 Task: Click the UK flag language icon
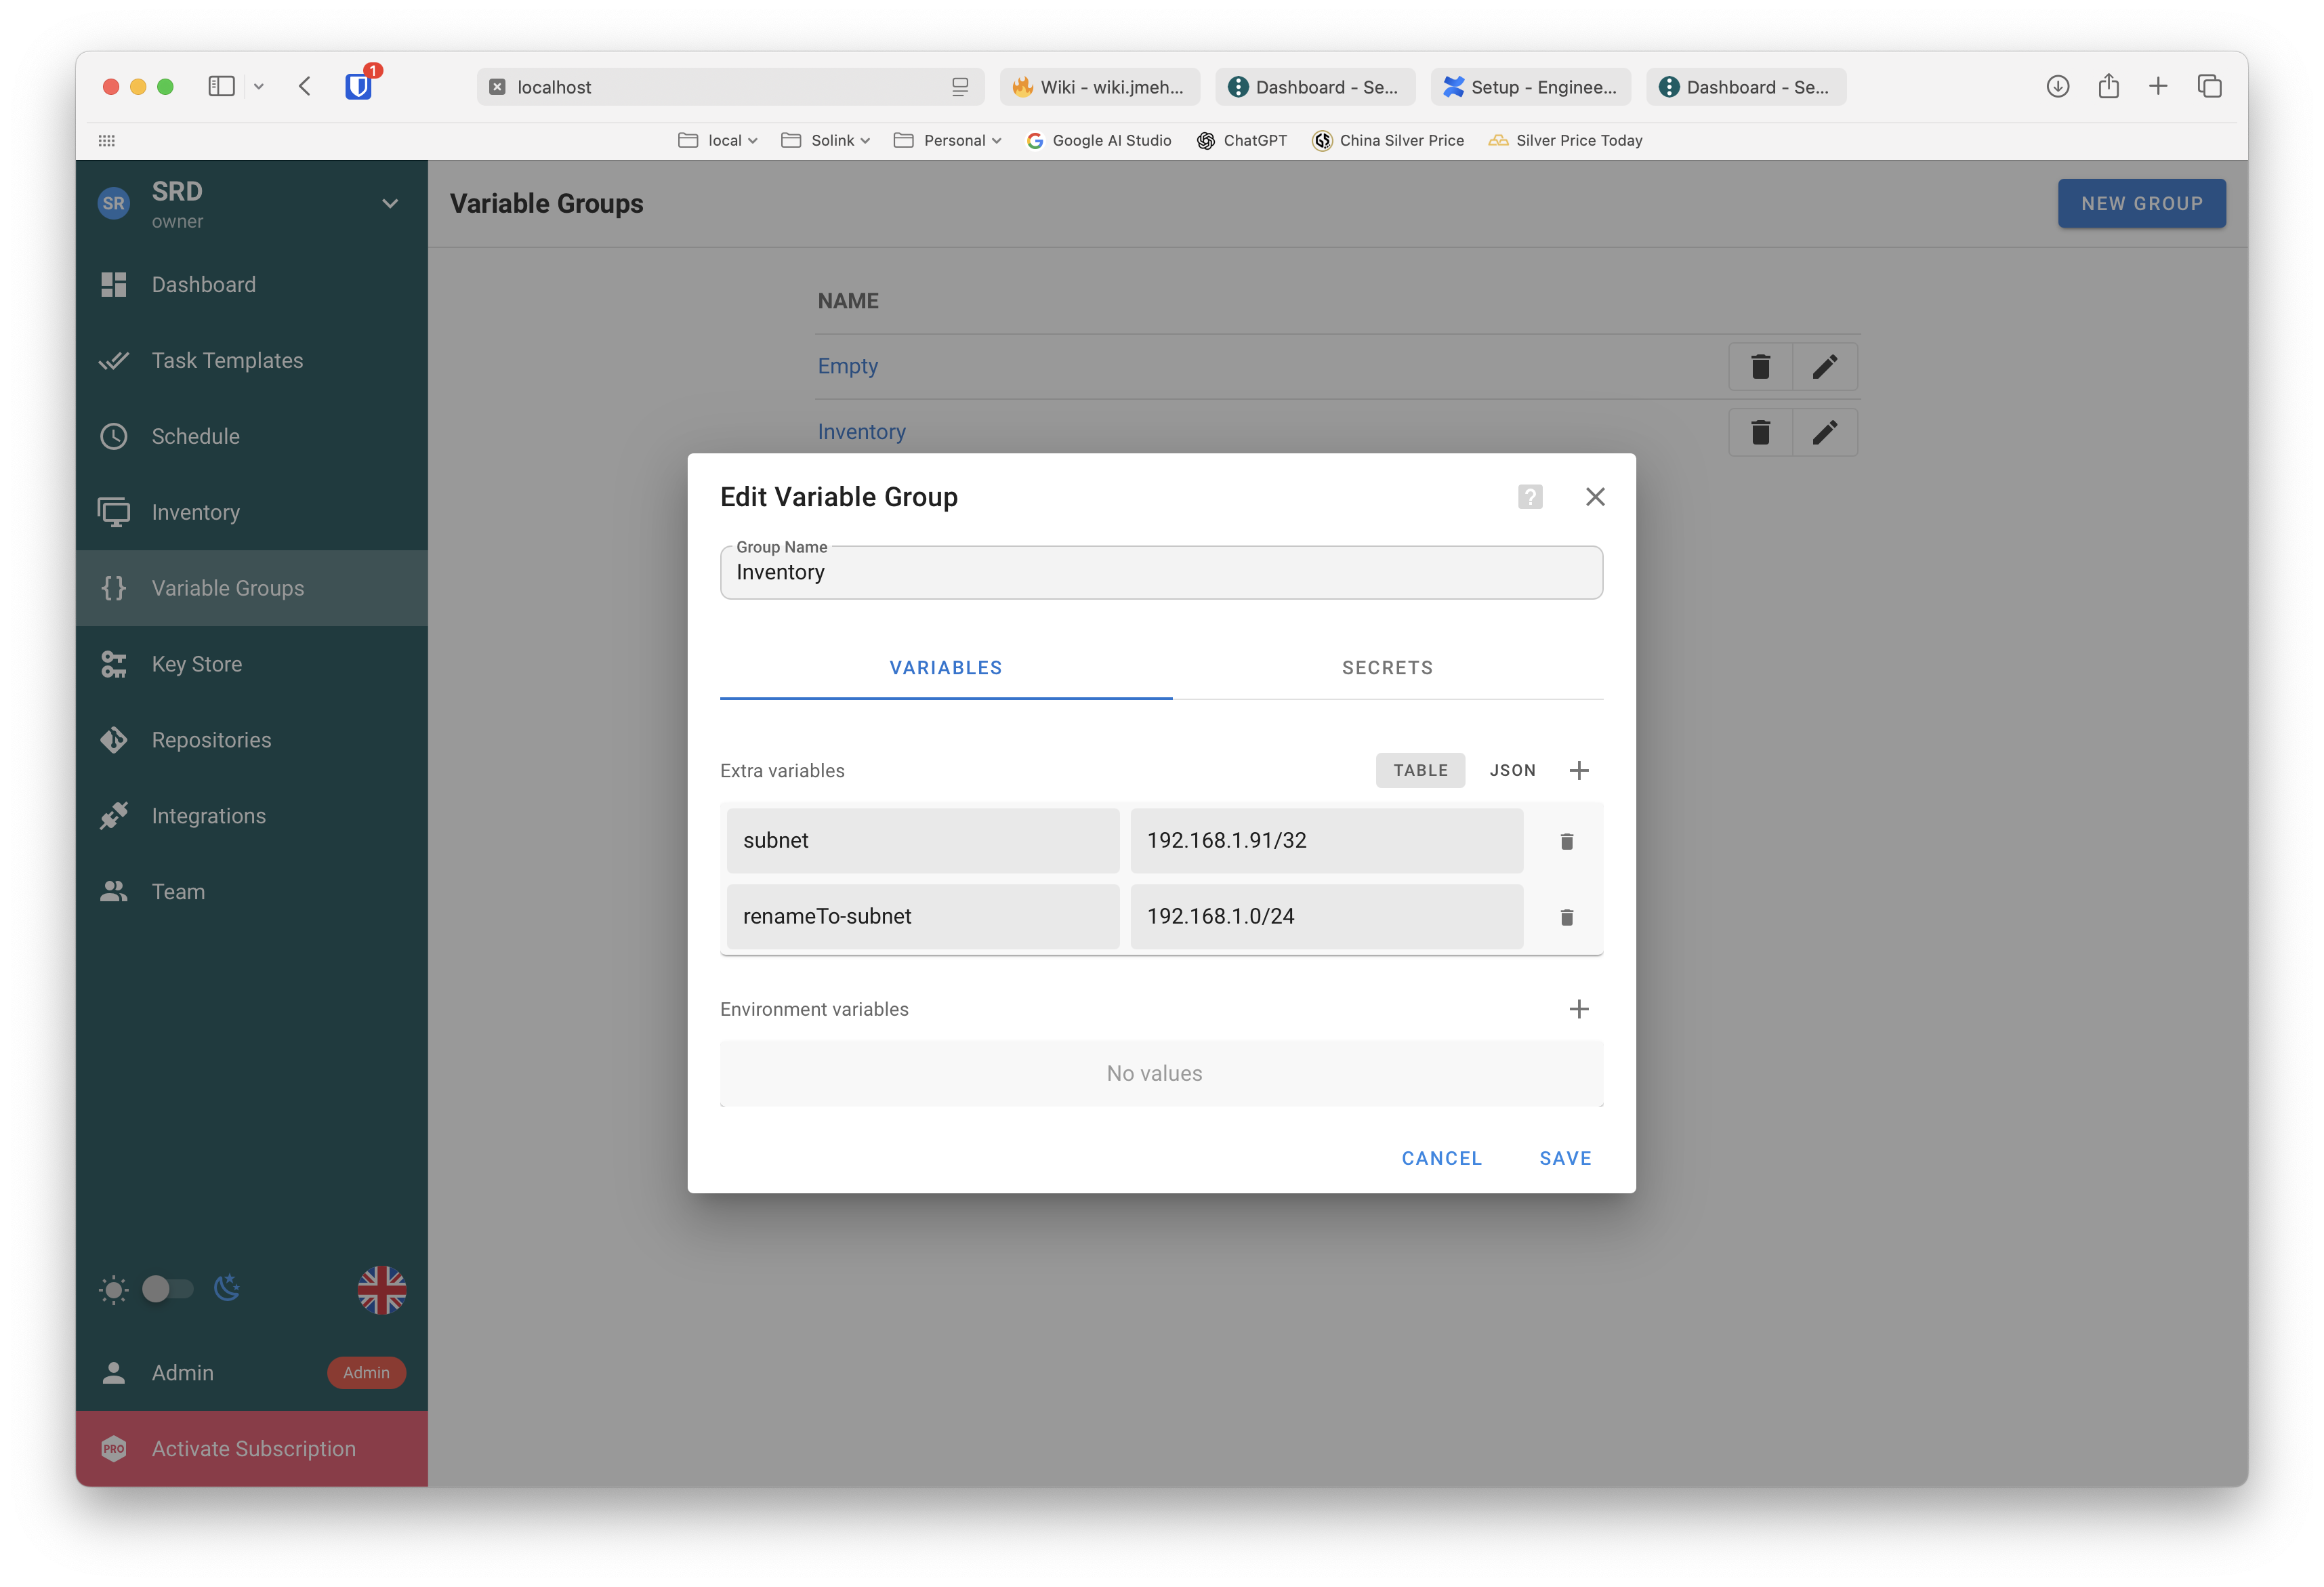pyautogui.click(x=381, y=1289)
